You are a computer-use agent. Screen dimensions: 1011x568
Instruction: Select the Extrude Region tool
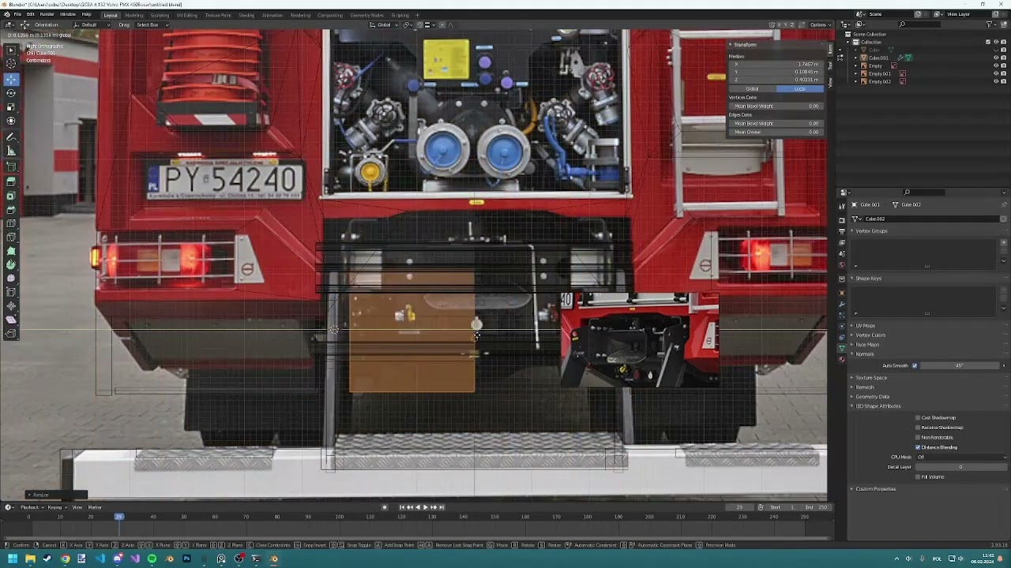(x=11, y=181)
